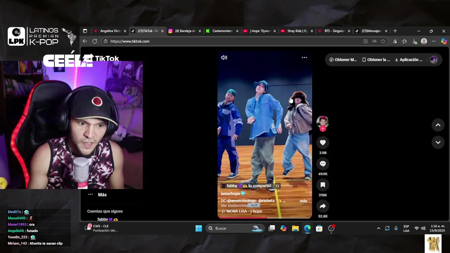
Task: Go back in the browser
Action: click(85, 41)
